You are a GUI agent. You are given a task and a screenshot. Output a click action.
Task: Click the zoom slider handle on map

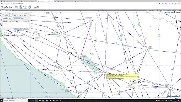(176, 96)
